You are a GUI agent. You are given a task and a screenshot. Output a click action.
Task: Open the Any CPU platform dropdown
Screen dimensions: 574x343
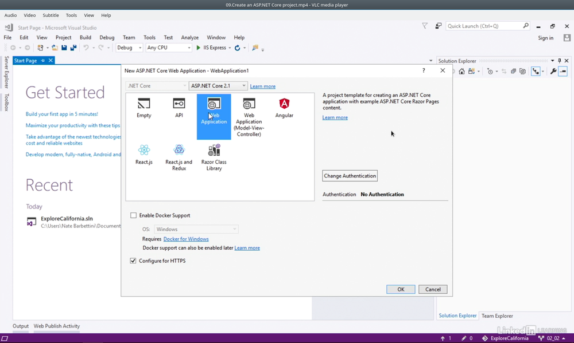coord(168,48)
